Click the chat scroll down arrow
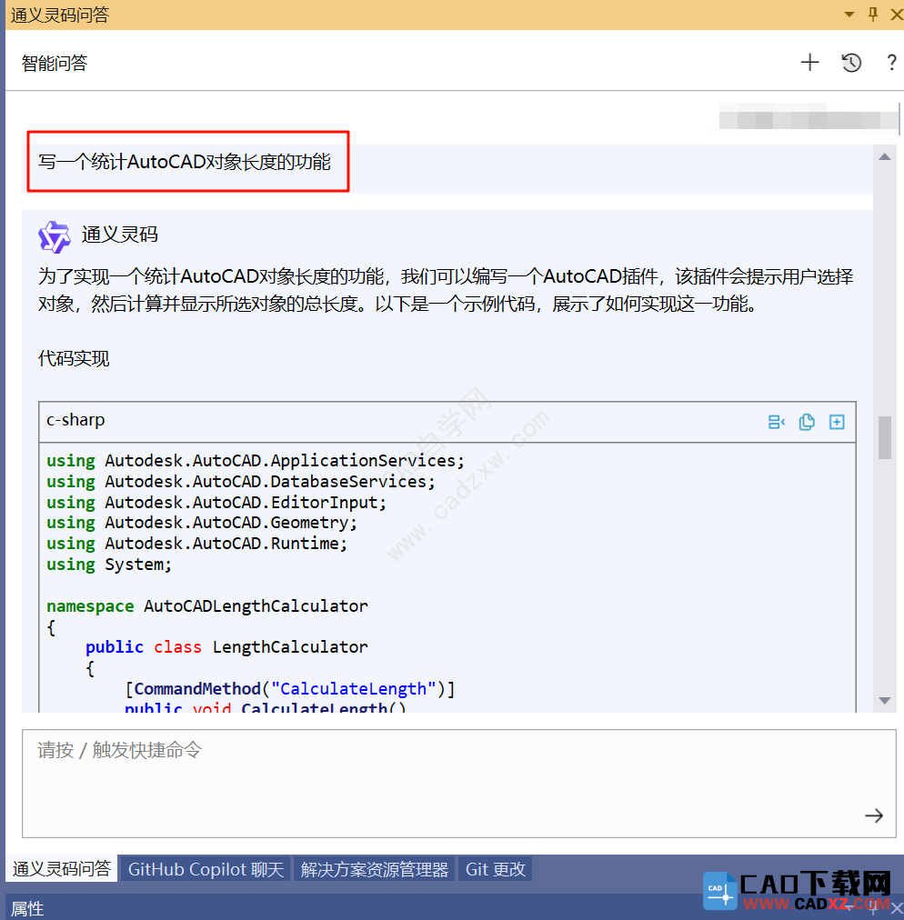 point(885,701)
